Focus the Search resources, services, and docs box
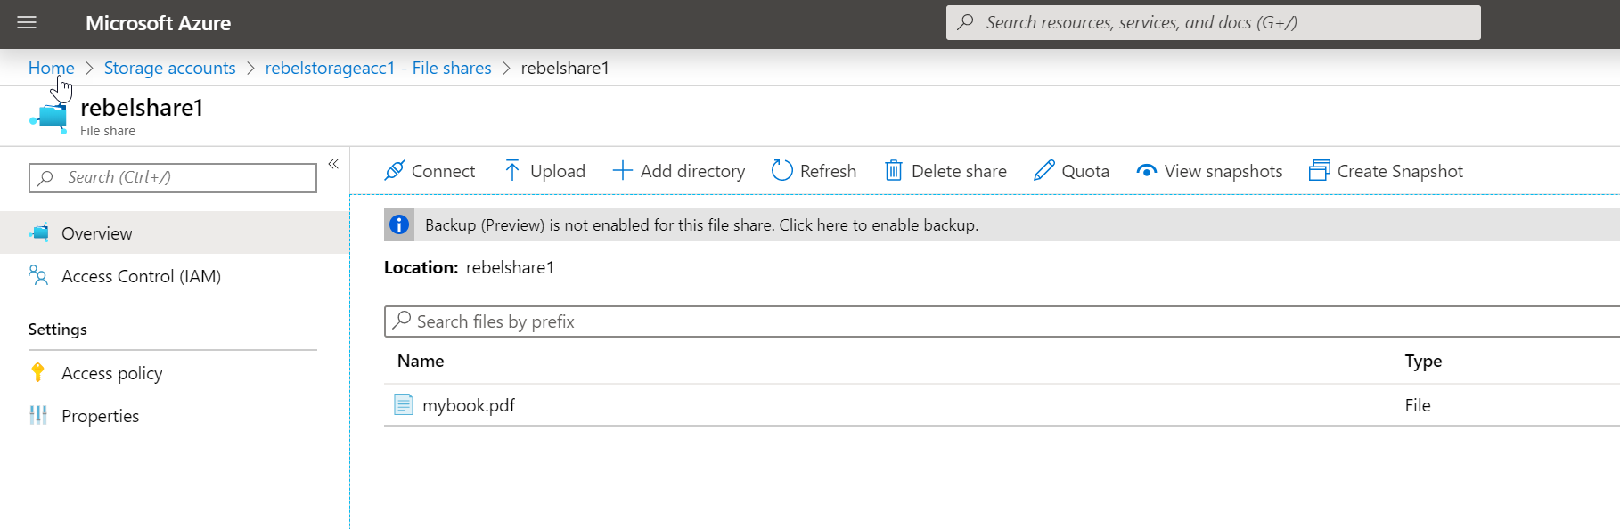This screenshot has width=1620, height=529. tap(1214, 22)
